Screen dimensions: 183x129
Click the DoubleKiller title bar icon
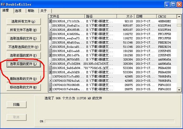(x=3, y=4)
